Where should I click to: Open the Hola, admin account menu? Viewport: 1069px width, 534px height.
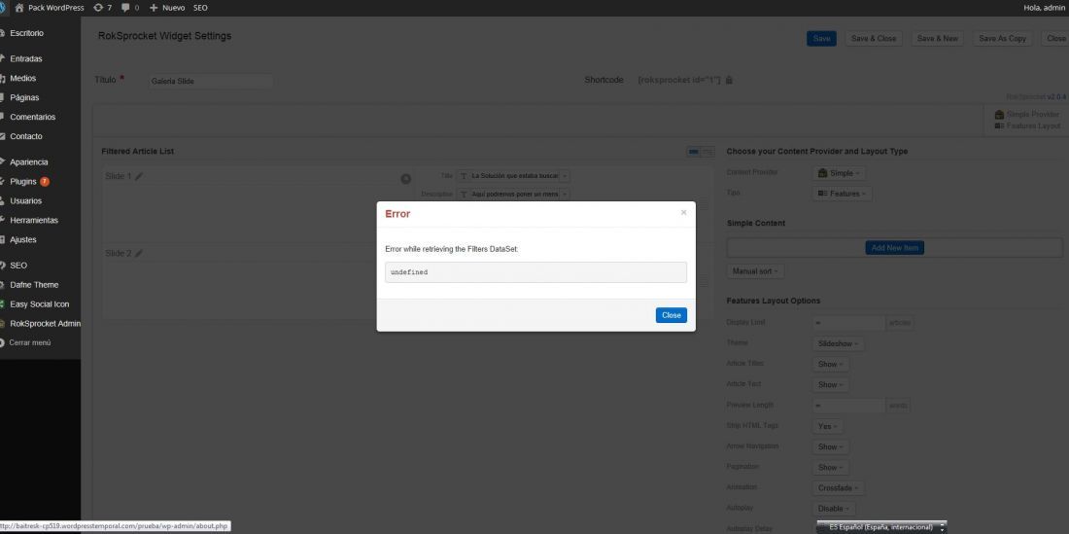[1043, 8]
